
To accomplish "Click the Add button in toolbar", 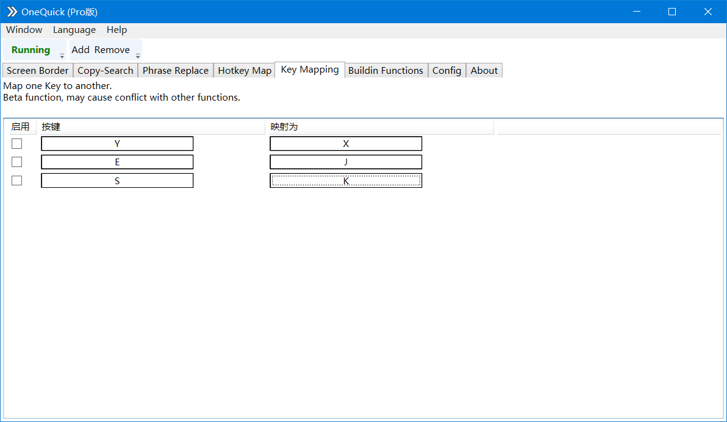I will pos(81,49).
